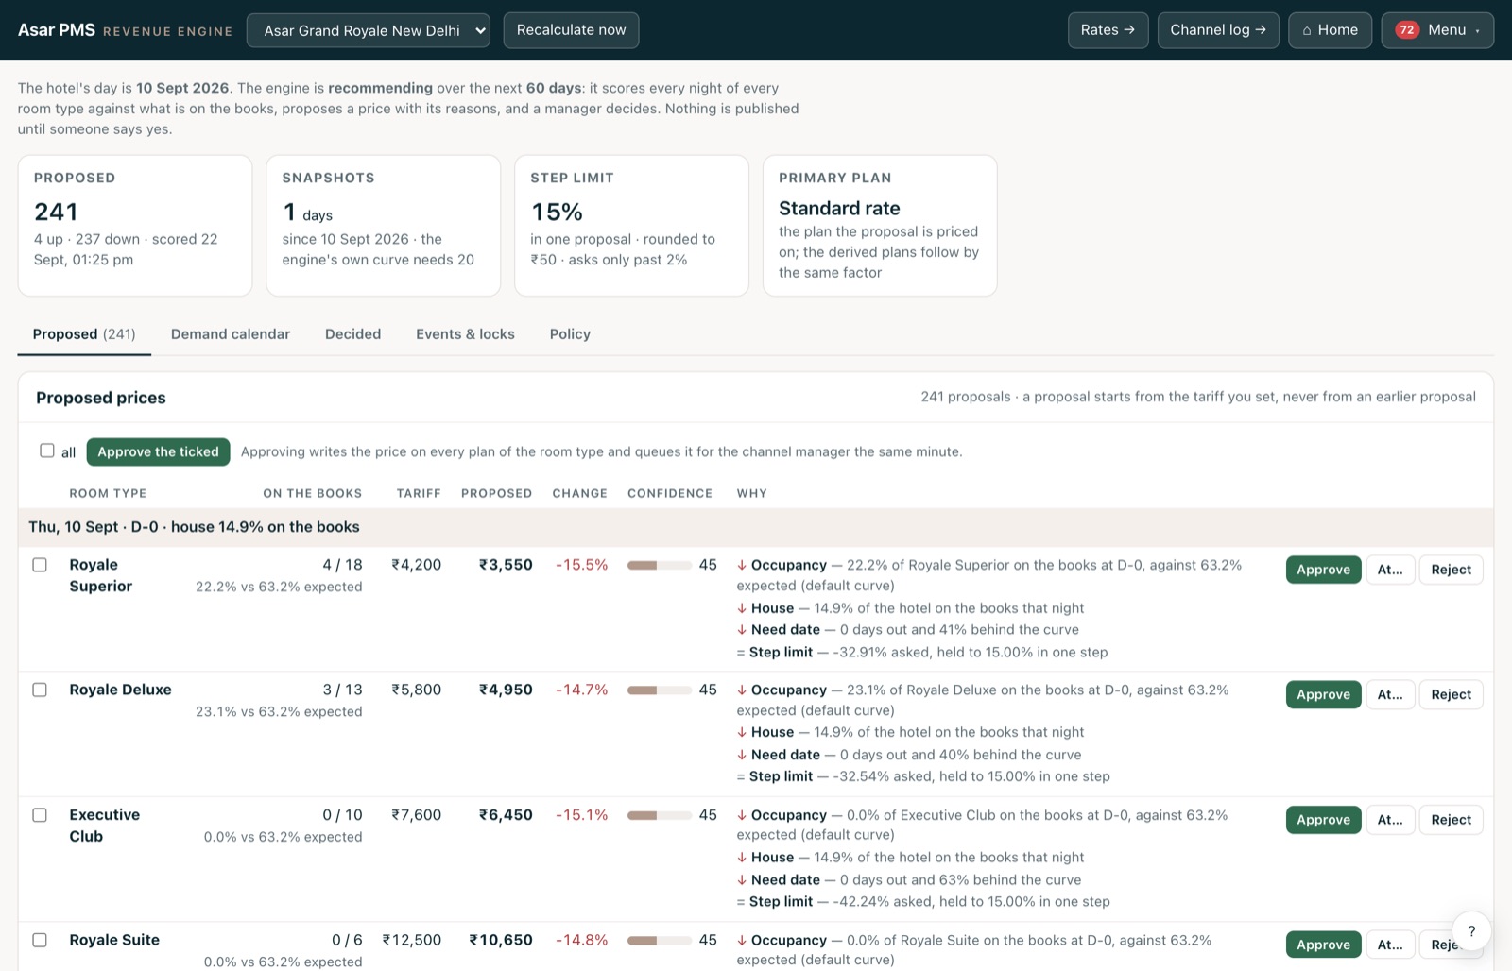
Task: Open the Channel log
Action: (1218, 30)
